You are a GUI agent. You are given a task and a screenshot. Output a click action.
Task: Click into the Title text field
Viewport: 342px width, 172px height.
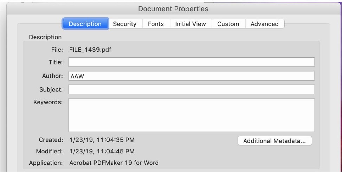191,62
